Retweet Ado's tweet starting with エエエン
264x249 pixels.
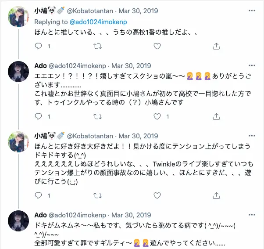[98, 116]
